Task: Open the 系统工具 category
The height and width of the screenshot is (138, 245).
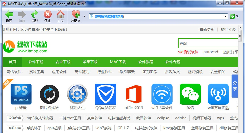Action: coord(37,72)
